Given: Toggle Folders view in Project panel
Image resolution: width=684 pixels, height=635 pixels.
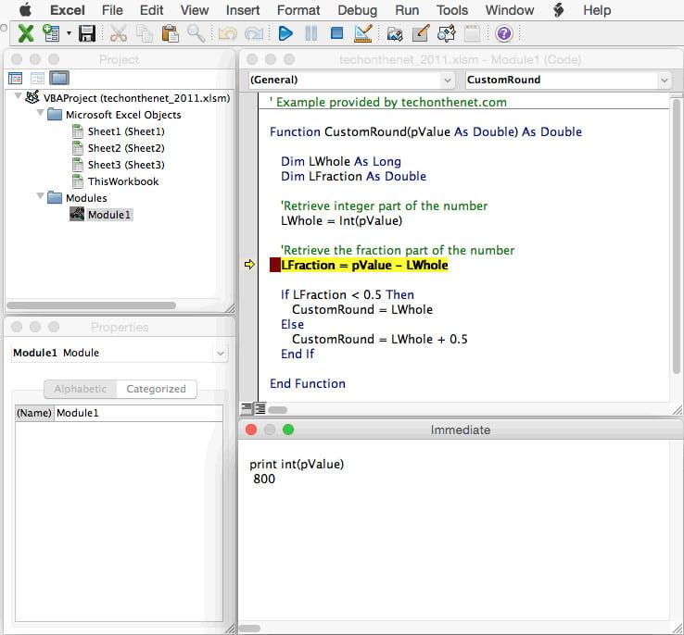Looking at the screenshot, I should point(59,79).
